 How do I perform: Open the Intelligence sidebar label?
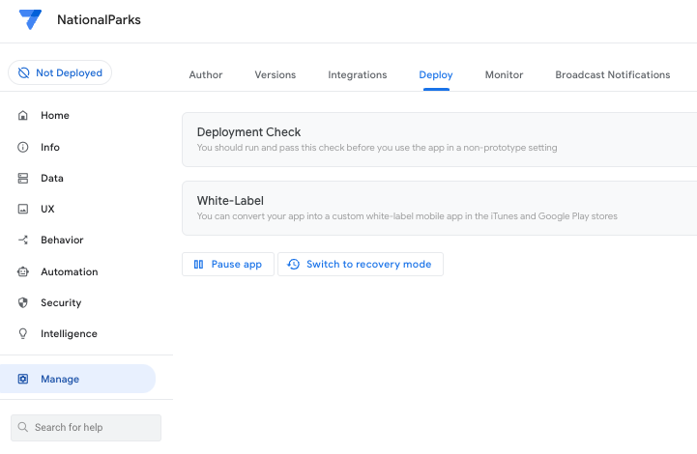pyautogui.click(x=69, y=333)
